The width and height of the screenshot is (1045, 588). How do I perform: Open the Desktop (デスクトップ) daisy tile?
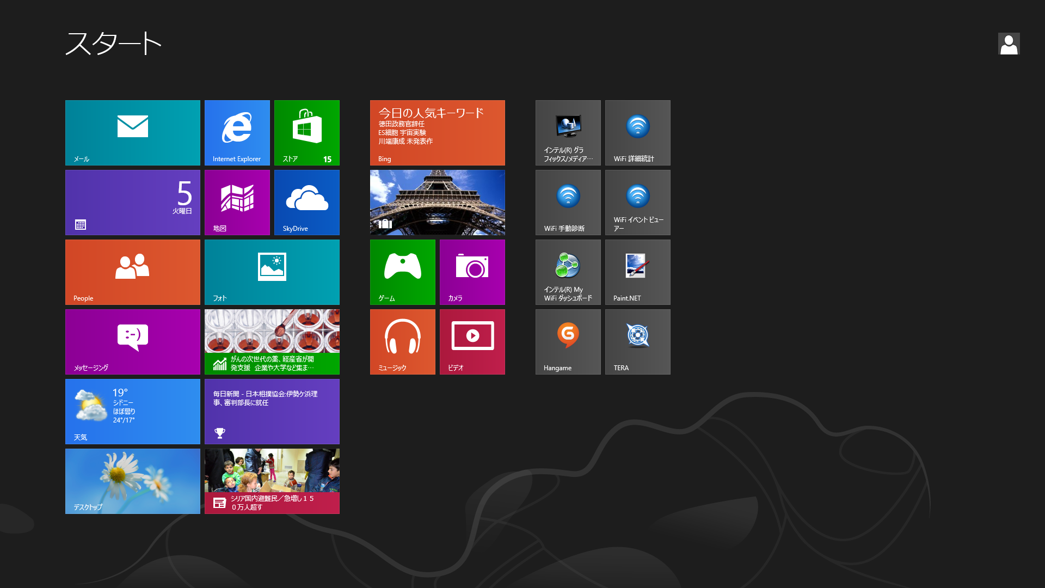(x=132, y=481)
